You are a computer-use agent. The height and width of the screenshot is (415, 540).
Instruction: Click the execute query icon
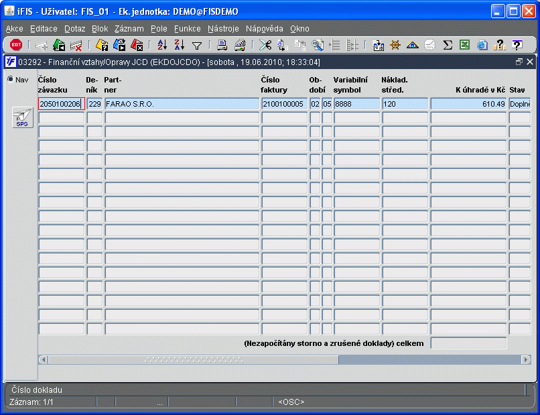point(119,45)
